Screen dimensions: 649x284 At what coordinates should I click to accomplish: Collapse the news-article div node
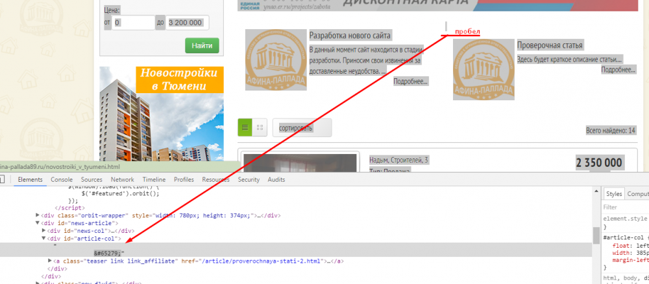click(x=38, y=223)
